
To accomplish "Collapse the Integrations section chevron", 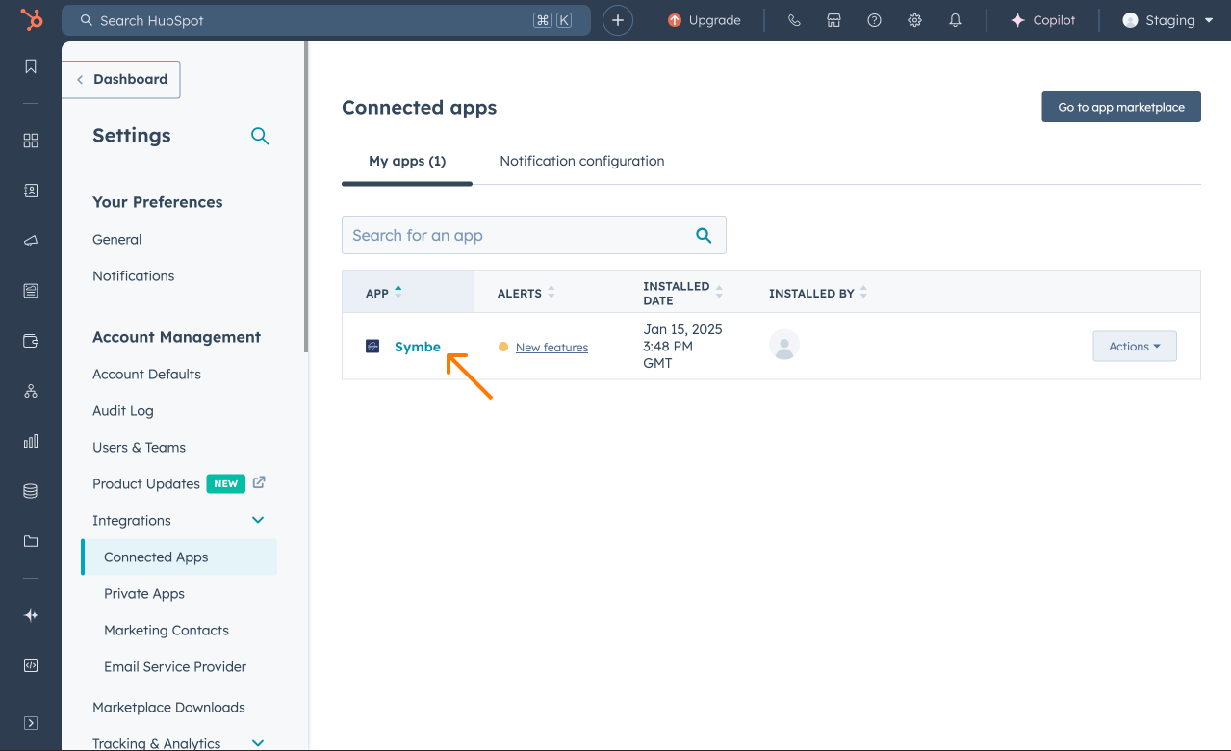I will click(x=258, y=520).
